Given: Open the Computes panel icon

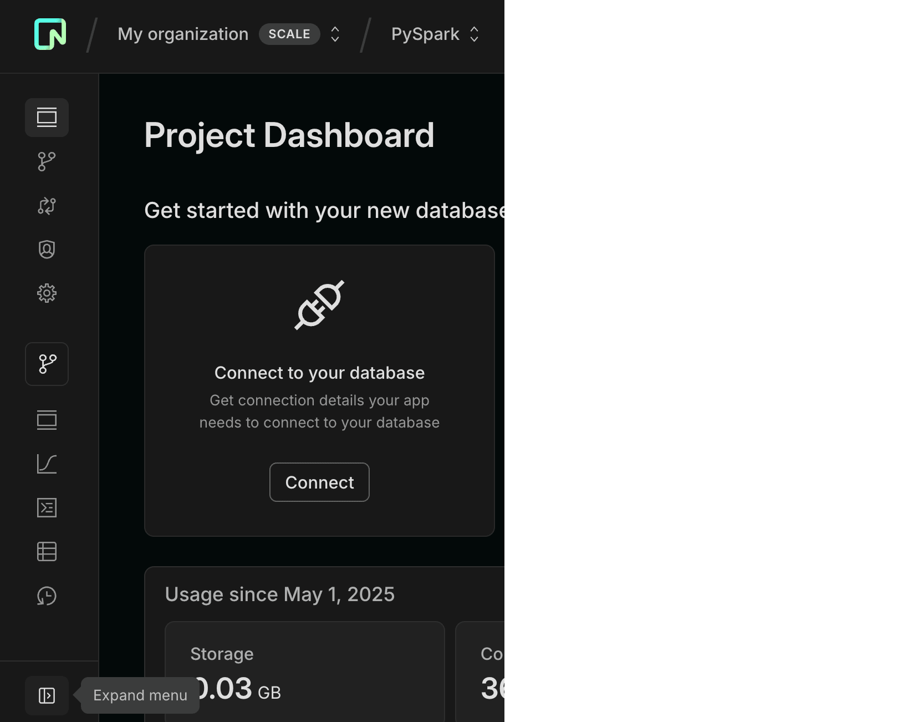Looking at the screenshot, I should [x=47, y=420].
